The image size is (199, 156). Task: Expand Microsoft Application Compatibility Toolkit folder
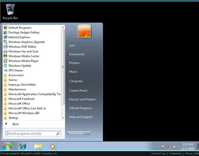click(x=32, y=94)
